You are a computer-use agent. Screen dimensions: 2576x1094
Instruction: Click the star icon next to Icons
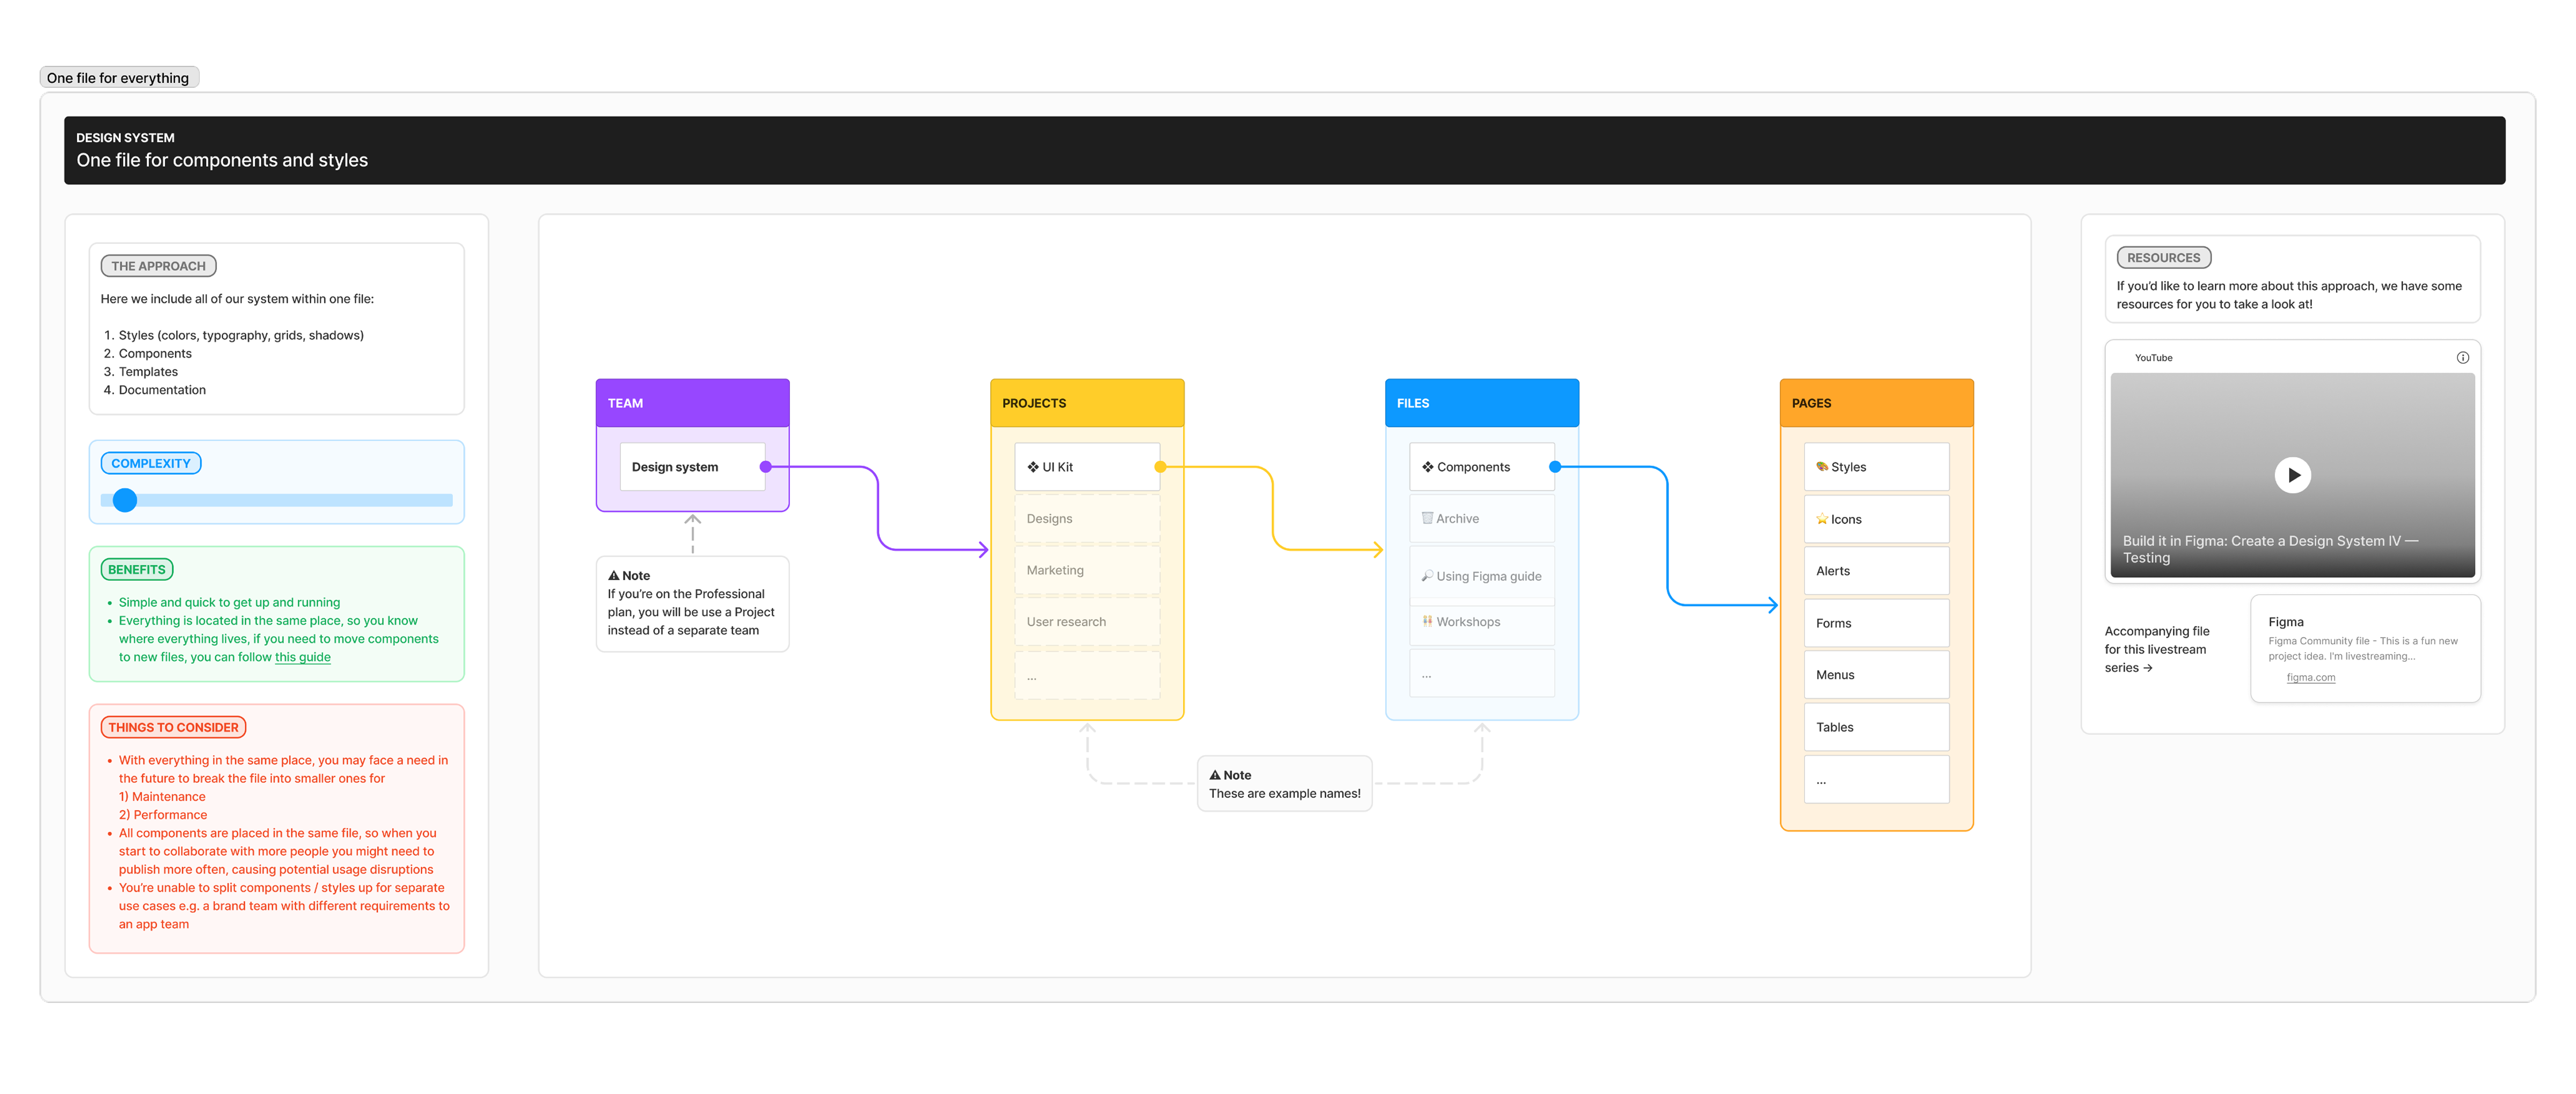pyautogui.click(x=1822, y=519)
